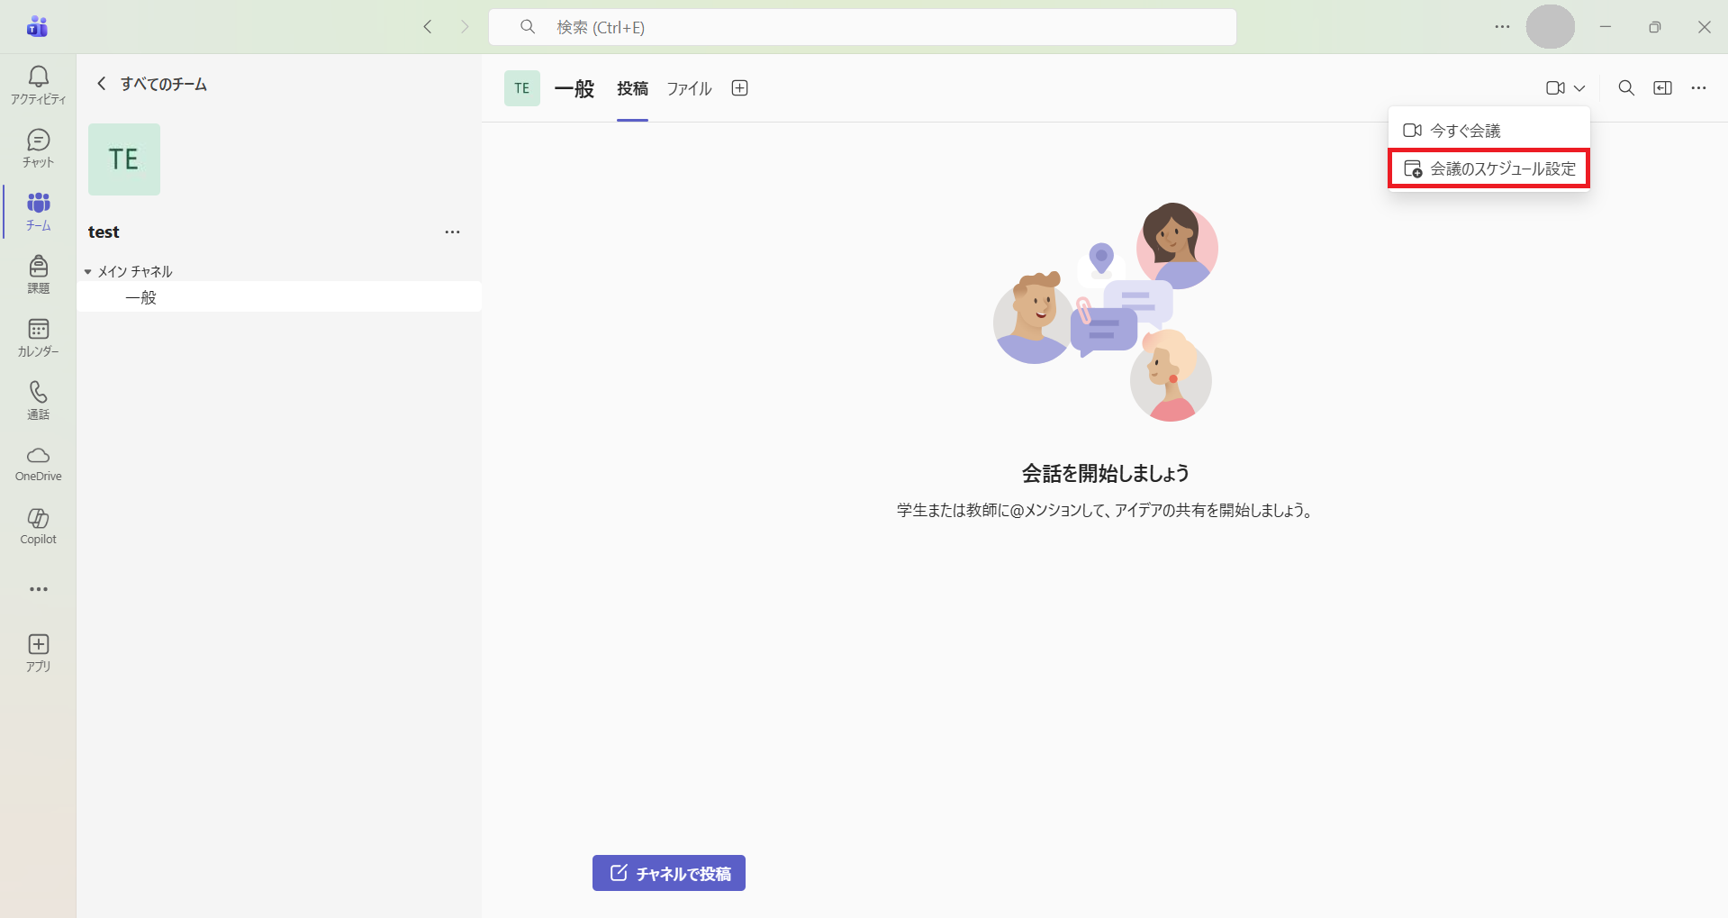Switch to the ファイル tab

coord(689,88)
